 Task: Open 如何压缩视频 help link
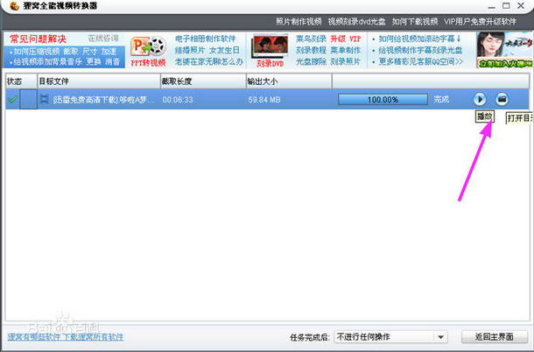(37, 52)
